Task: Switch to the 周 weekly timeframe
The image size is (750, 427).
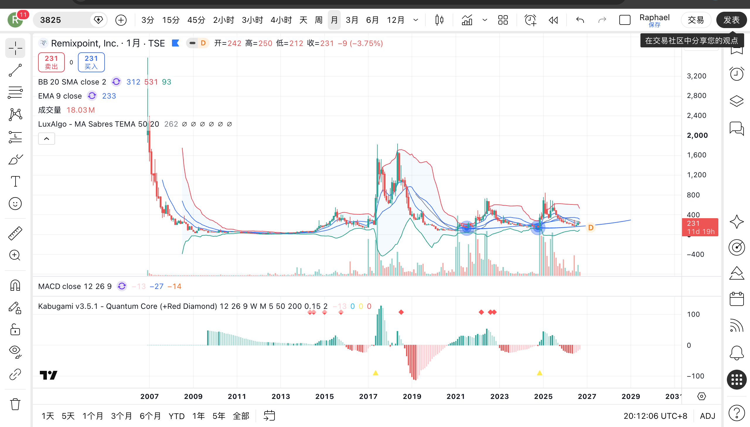Action: tap(318, 20)
